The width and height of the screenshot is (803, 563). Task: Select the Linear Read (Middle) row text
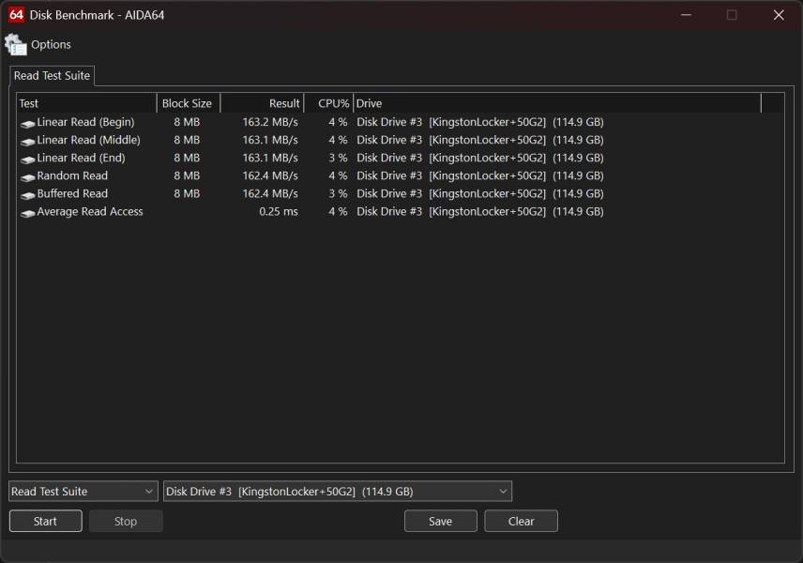88,140
